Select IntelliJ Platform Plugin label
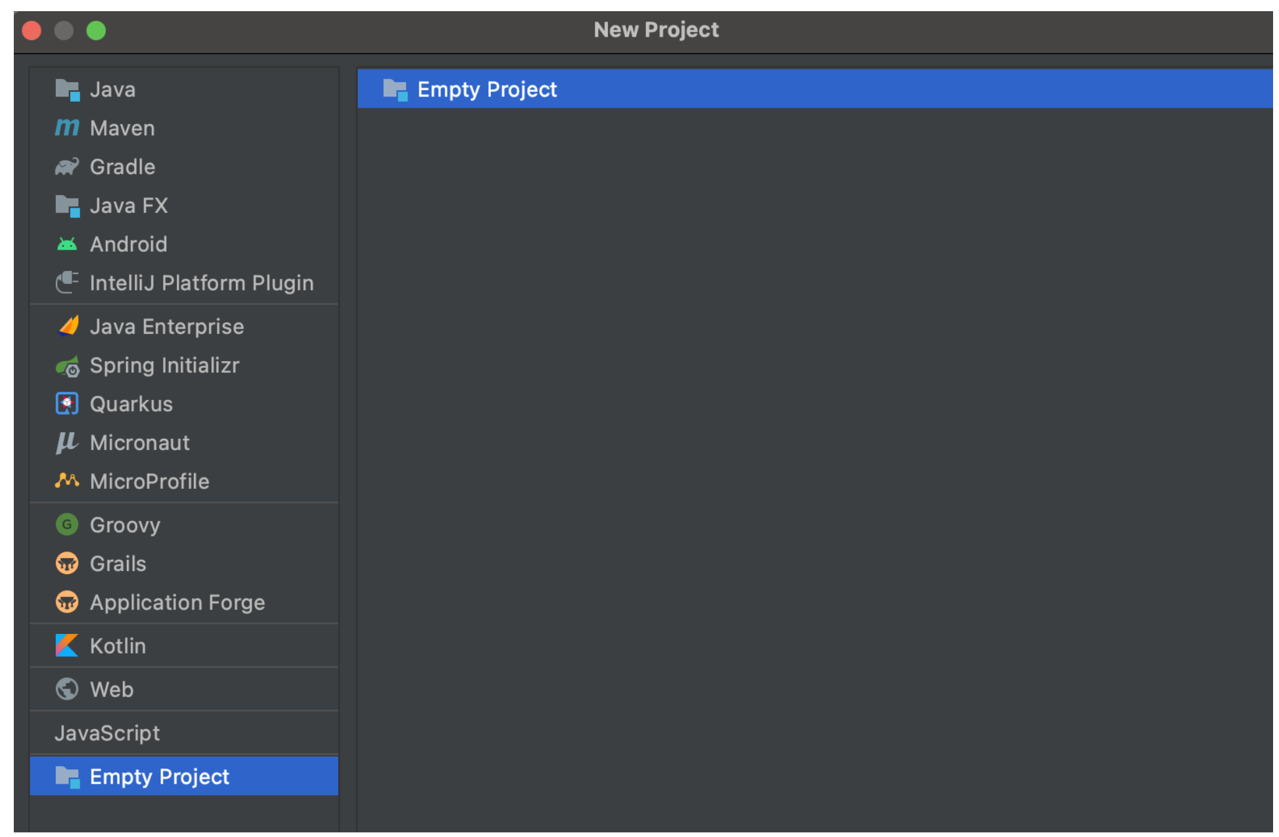Image resolution: width=1279 pixels, height=837 pixels. 202,283
